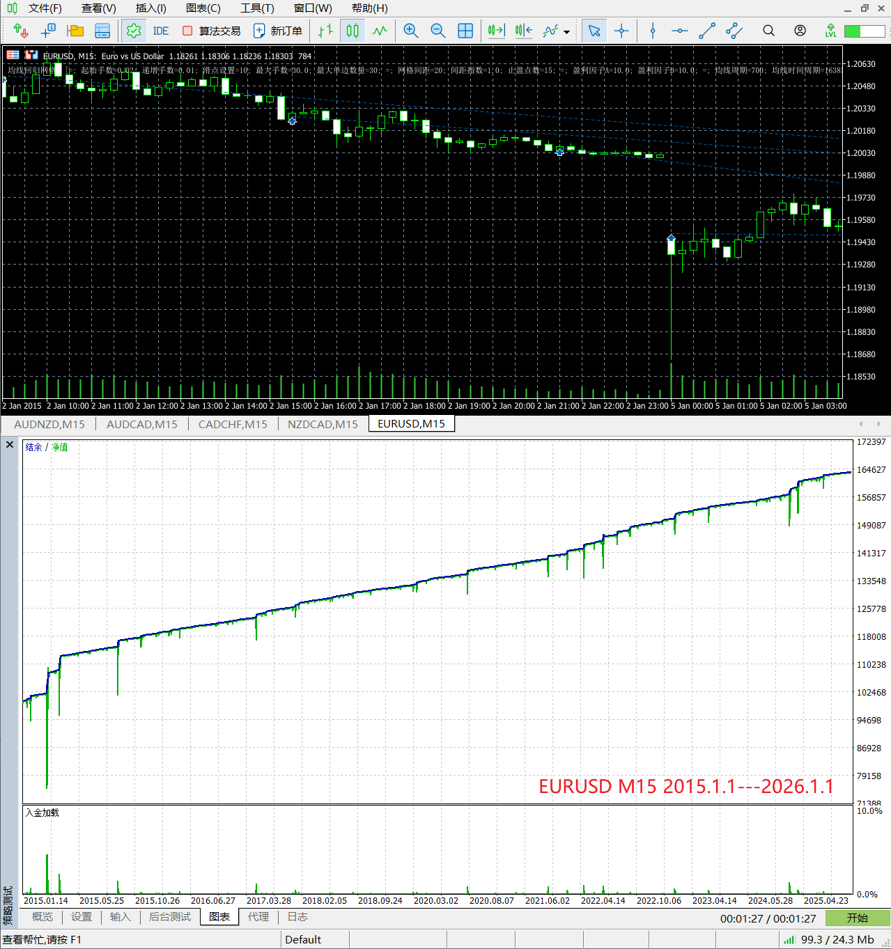
Task: Open the 后台测试 backtest tab
Action: (x=169, y=917)
